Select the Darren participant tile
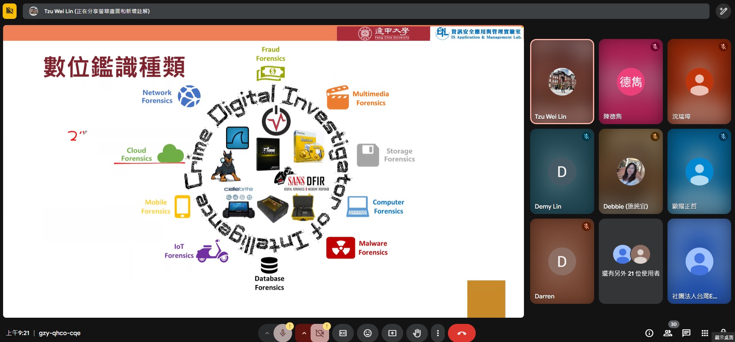 562,261
